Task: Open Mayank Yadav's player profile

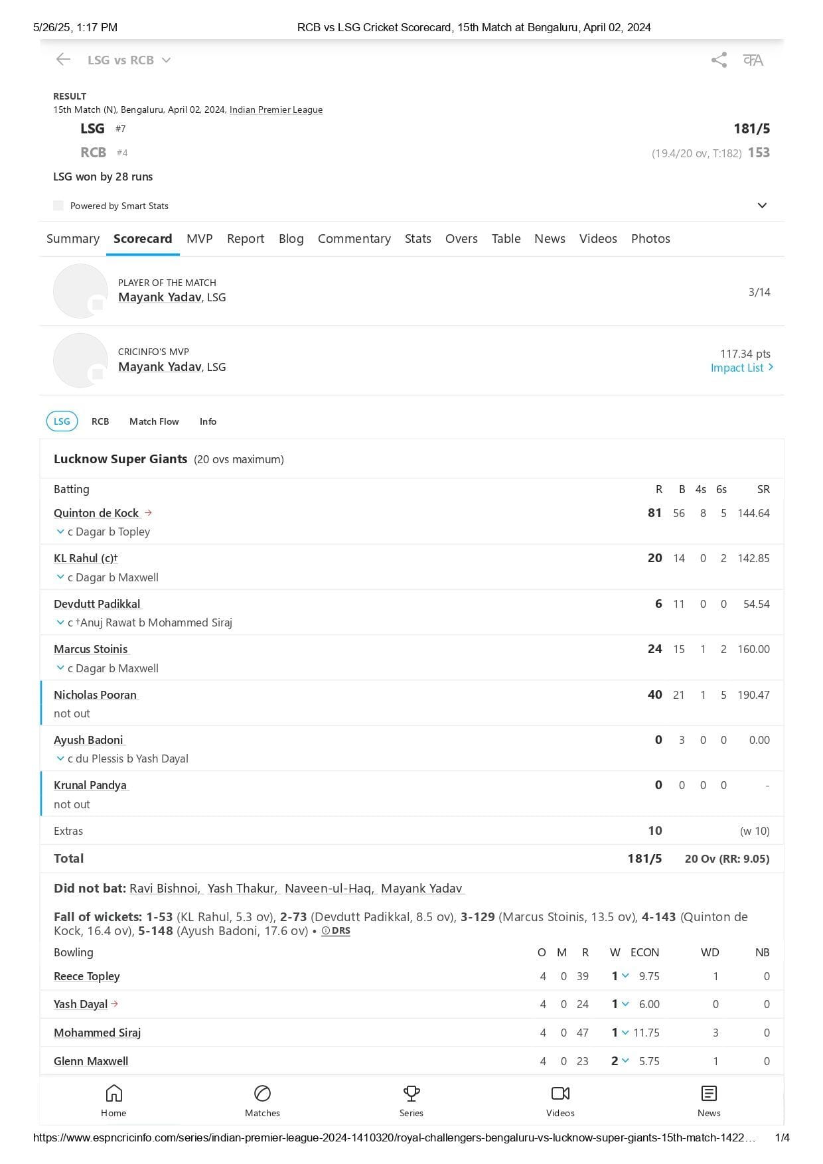Action: (x=159, y=297)
